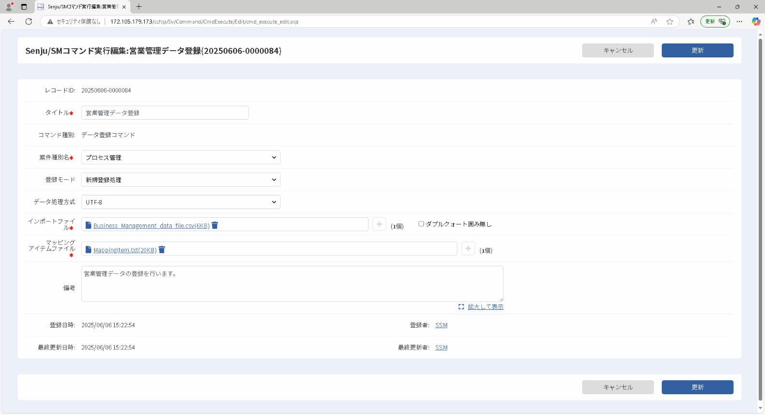Open the MappingItem.txt file link
The image size is (765, 415).
click(x=125, y=250)
